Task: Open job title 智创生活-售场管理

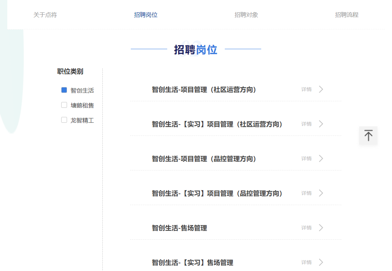Action: 180,228
